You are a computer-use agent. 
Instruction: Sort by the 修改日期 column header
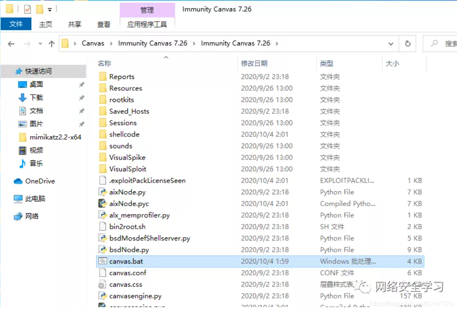point(254,63)
